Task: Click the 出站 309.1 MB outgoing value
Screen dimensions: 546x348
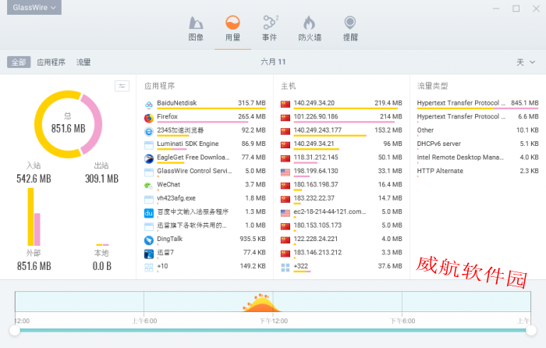Action: pyautogui.click(x=101, y=179)
